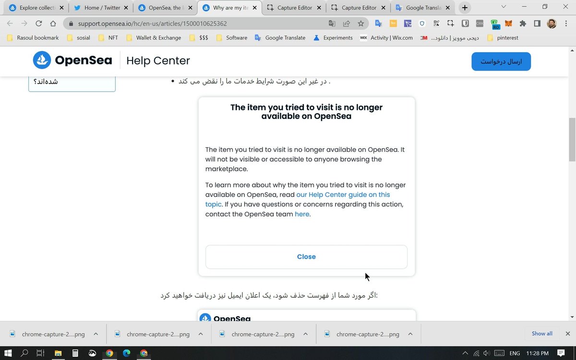Reload the current page
The height and width of the screenshot is (360, 576).
click(39, 24)
